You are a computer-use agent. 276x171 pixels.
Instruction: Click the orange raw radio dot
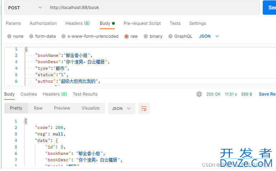click(126, 36)
